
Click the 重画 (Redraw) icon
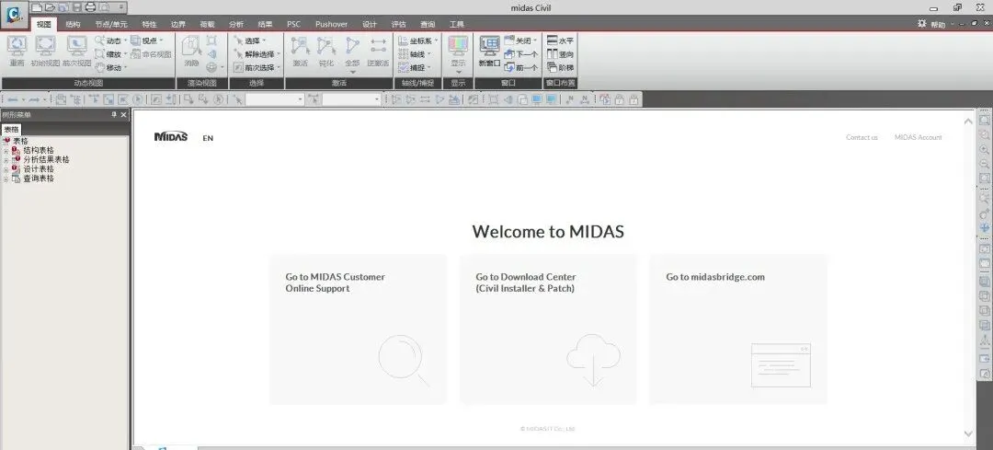click(17, 46)
